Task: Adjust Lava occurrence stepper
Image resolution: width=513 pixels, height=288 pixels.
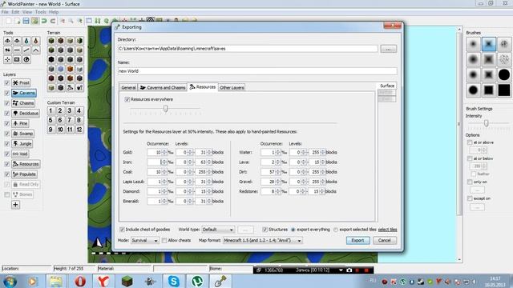Action: click(x=278, y=162)
